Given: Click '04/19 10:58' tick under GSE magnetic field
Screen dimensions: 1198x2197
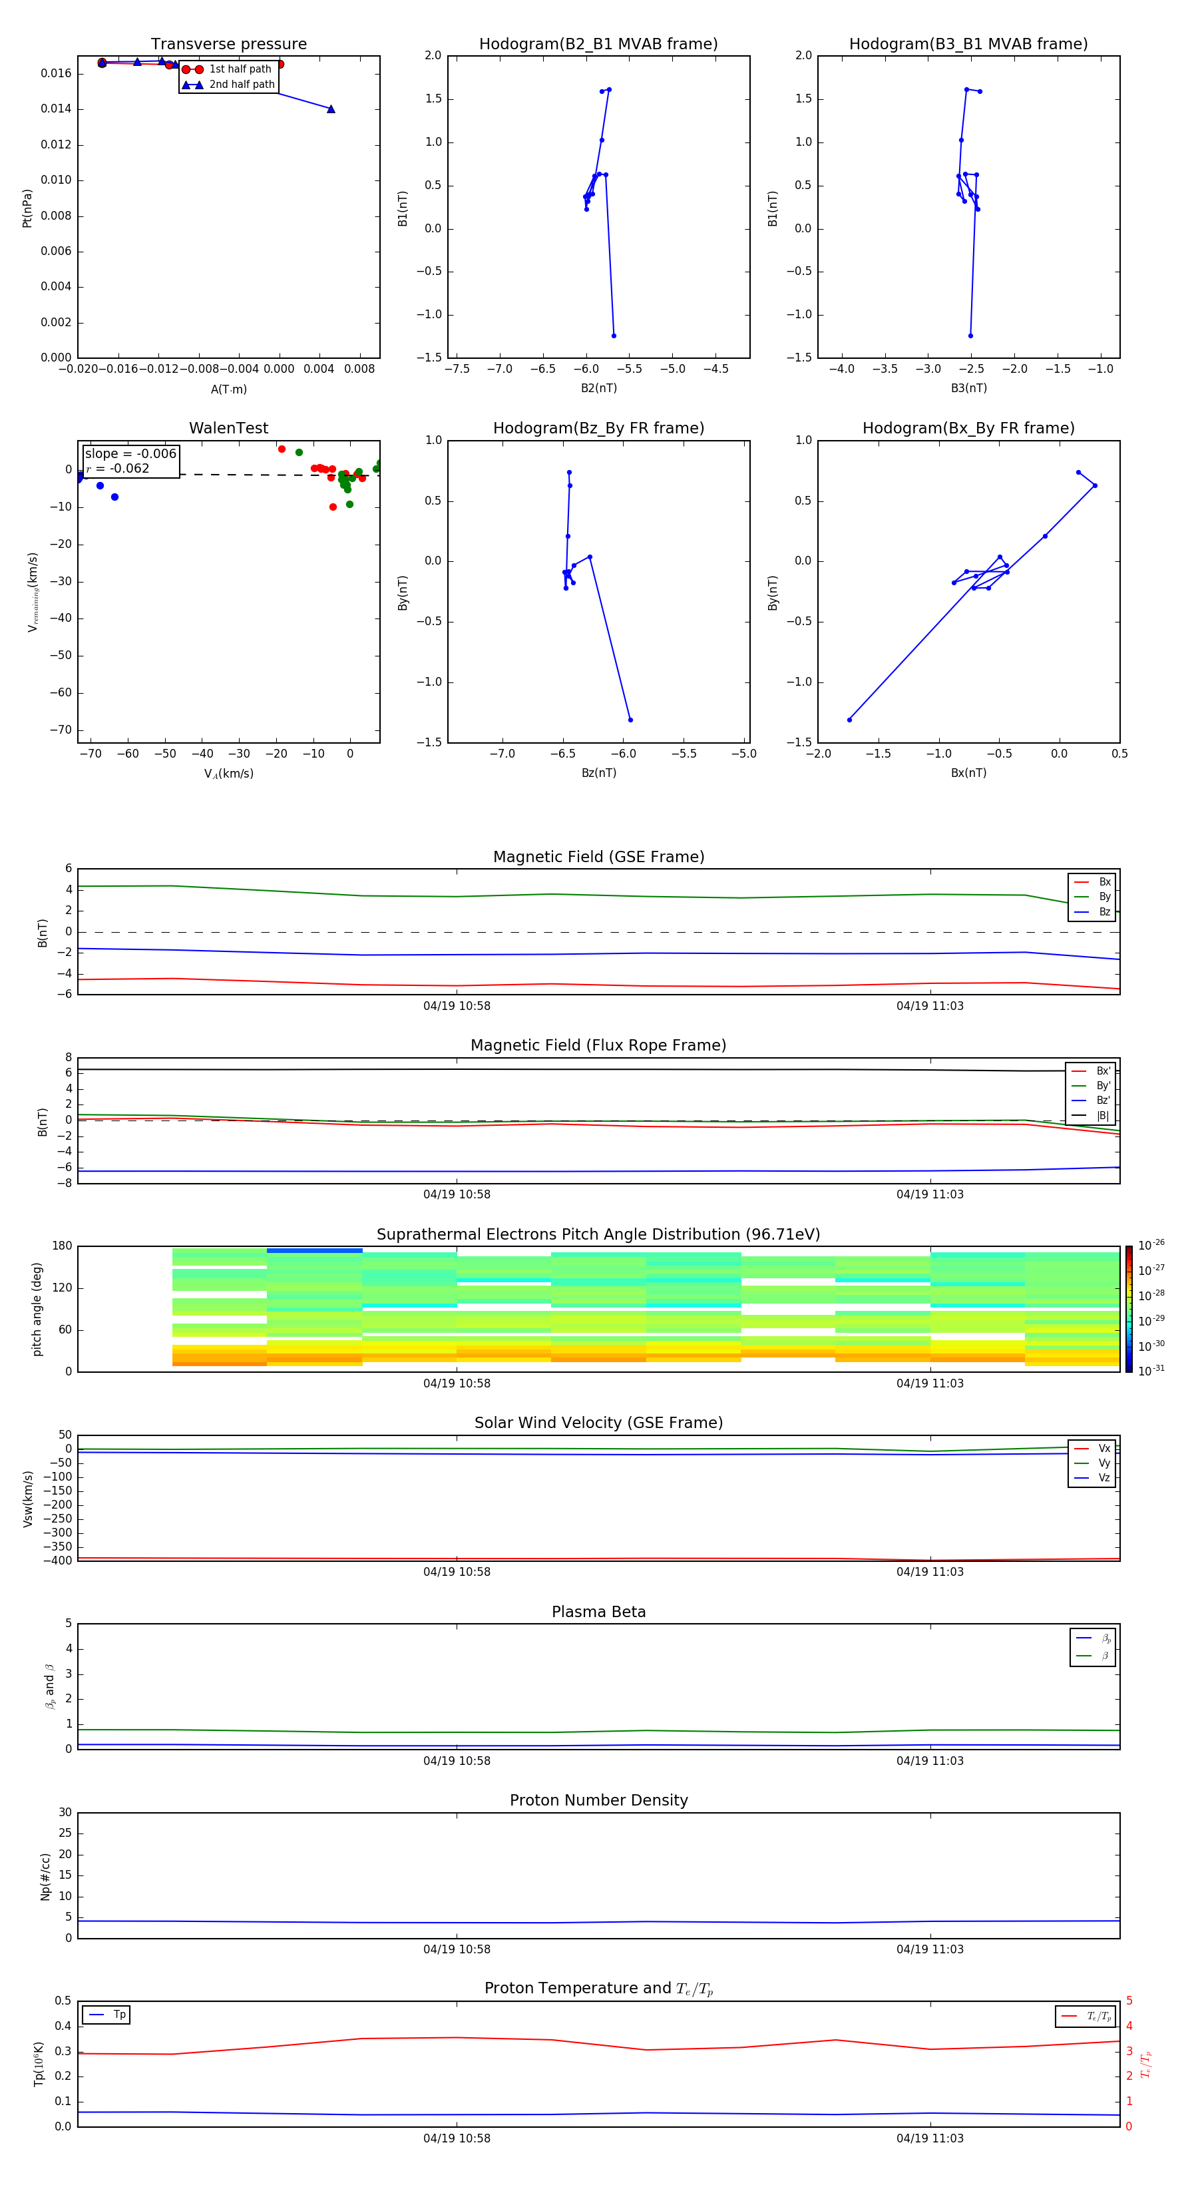Looking at the screenshot, I should (457, 1007).
